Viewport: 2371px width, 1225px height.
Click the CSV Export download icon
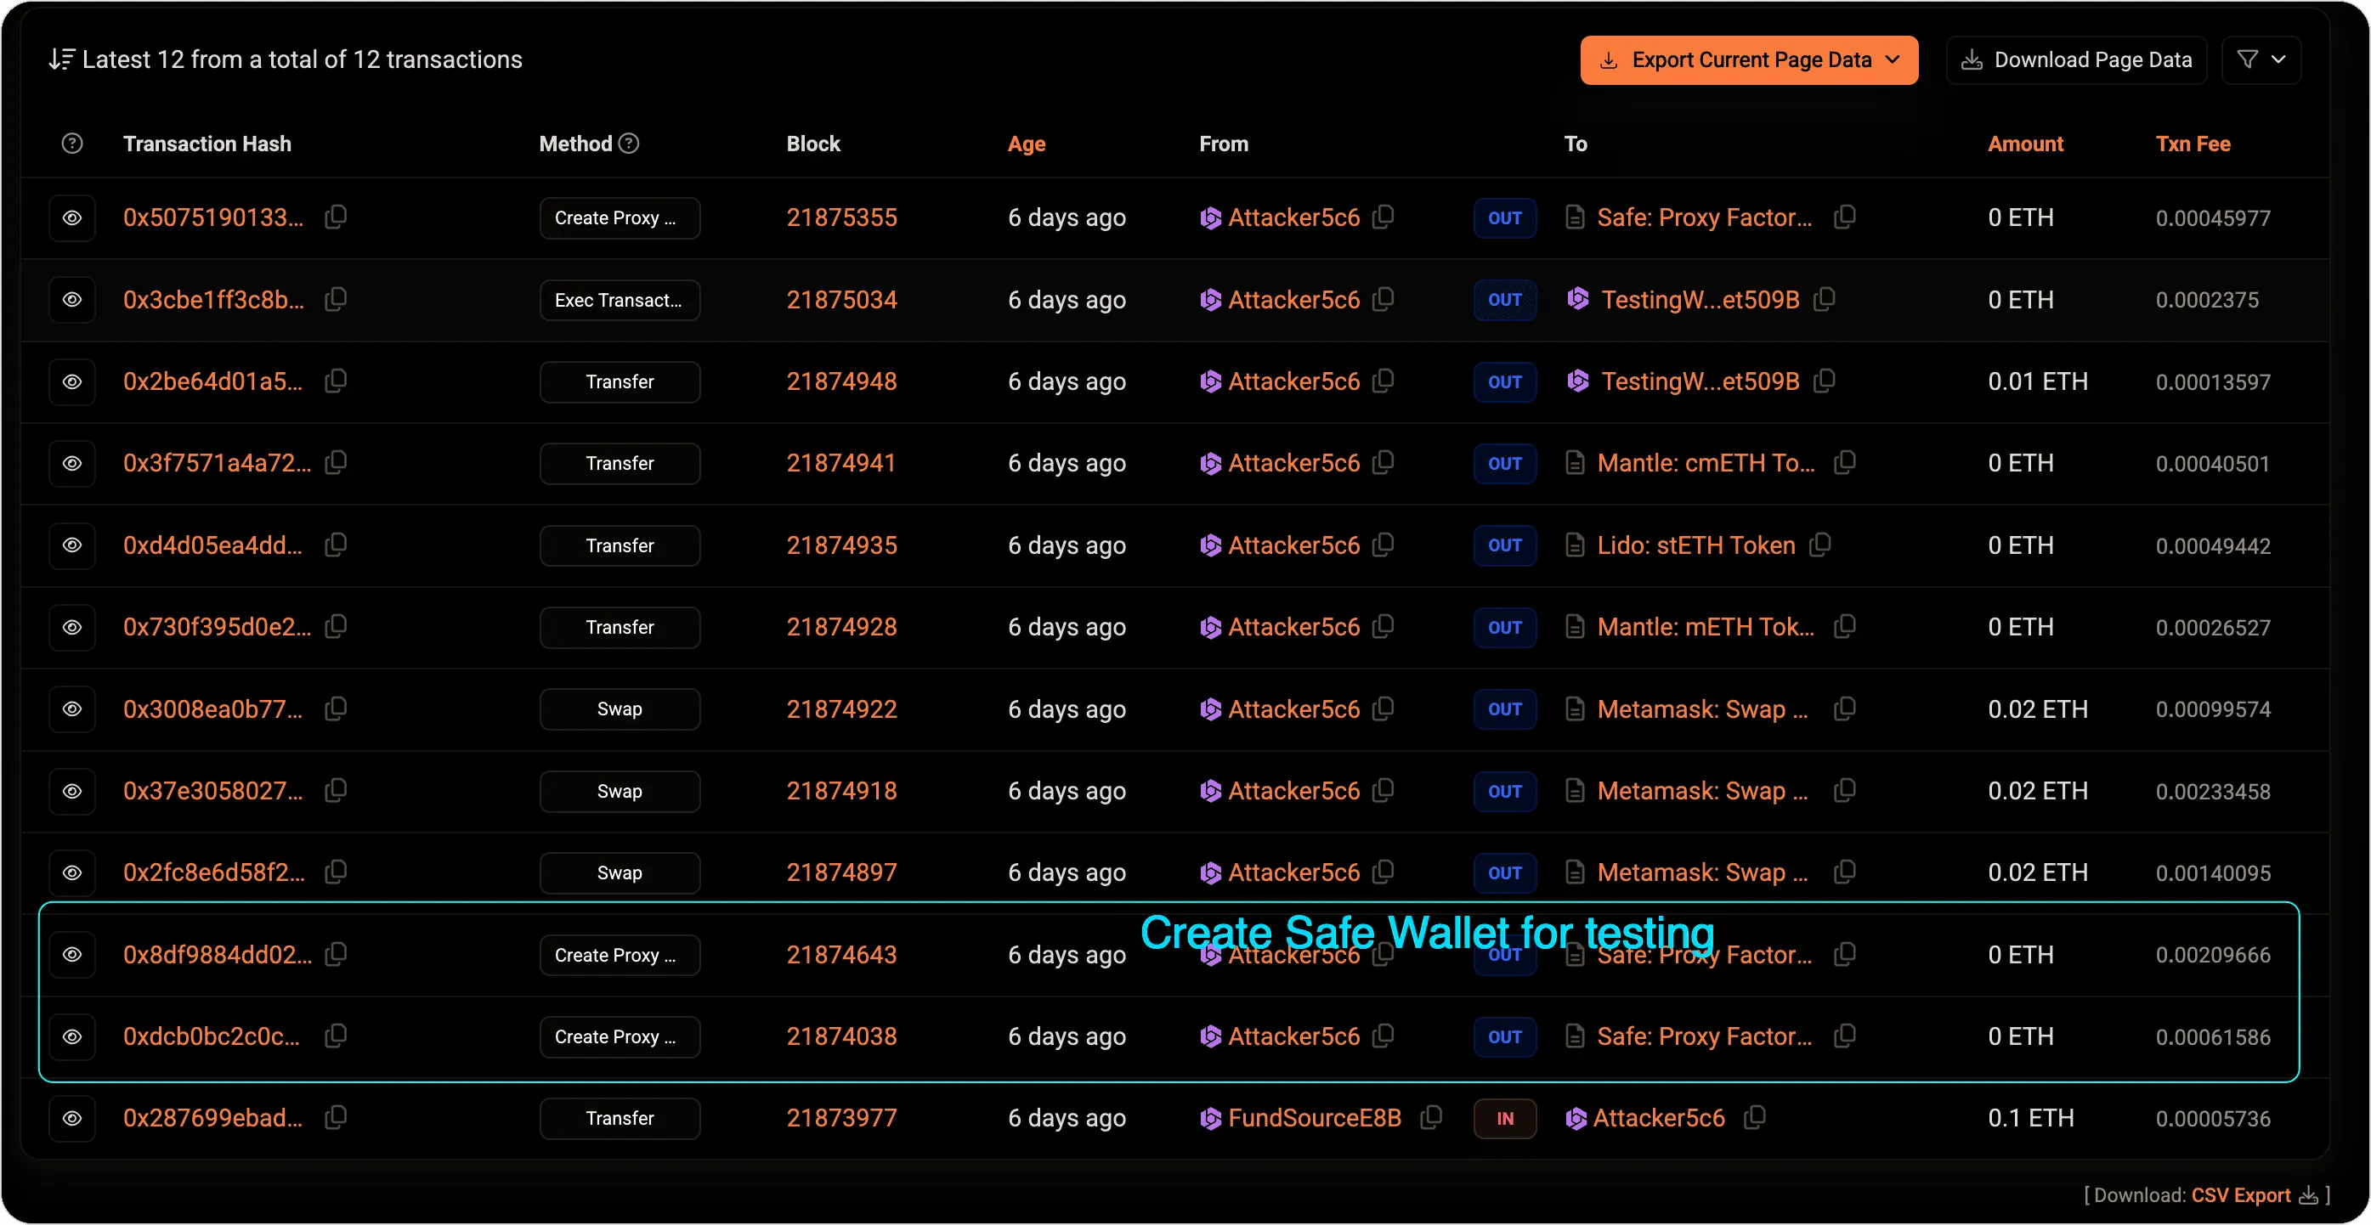(x=2308, y=1195)
